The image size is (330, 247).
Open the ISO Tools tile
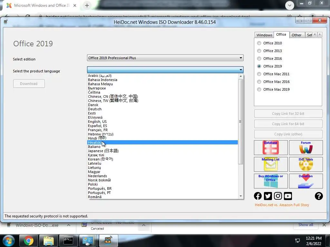tap(306, 164)
